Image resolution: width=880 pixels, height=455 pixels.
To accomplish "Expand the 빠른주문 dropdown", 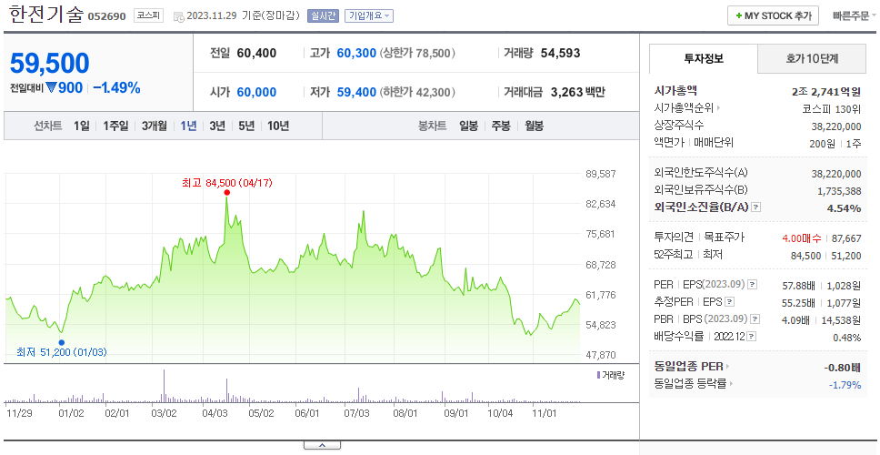I will click(x=855, y=15).
